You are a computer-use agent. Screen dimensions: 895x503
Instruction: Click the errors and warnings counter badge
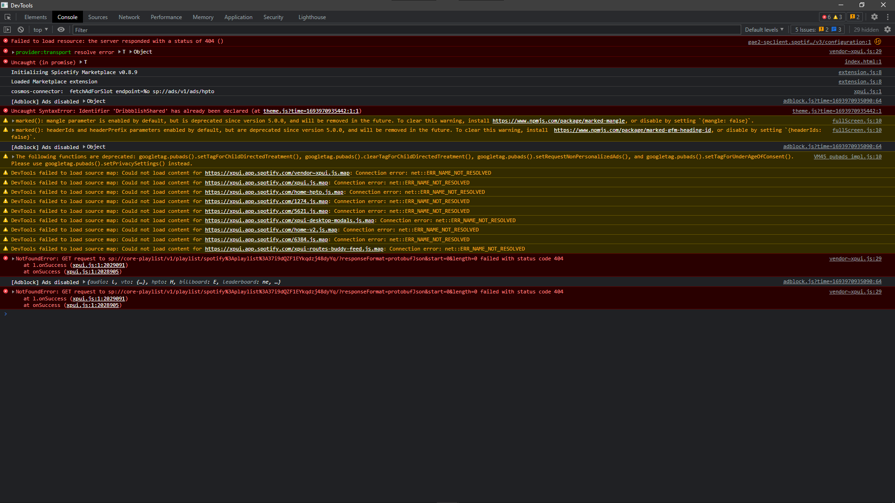point(832,17)
